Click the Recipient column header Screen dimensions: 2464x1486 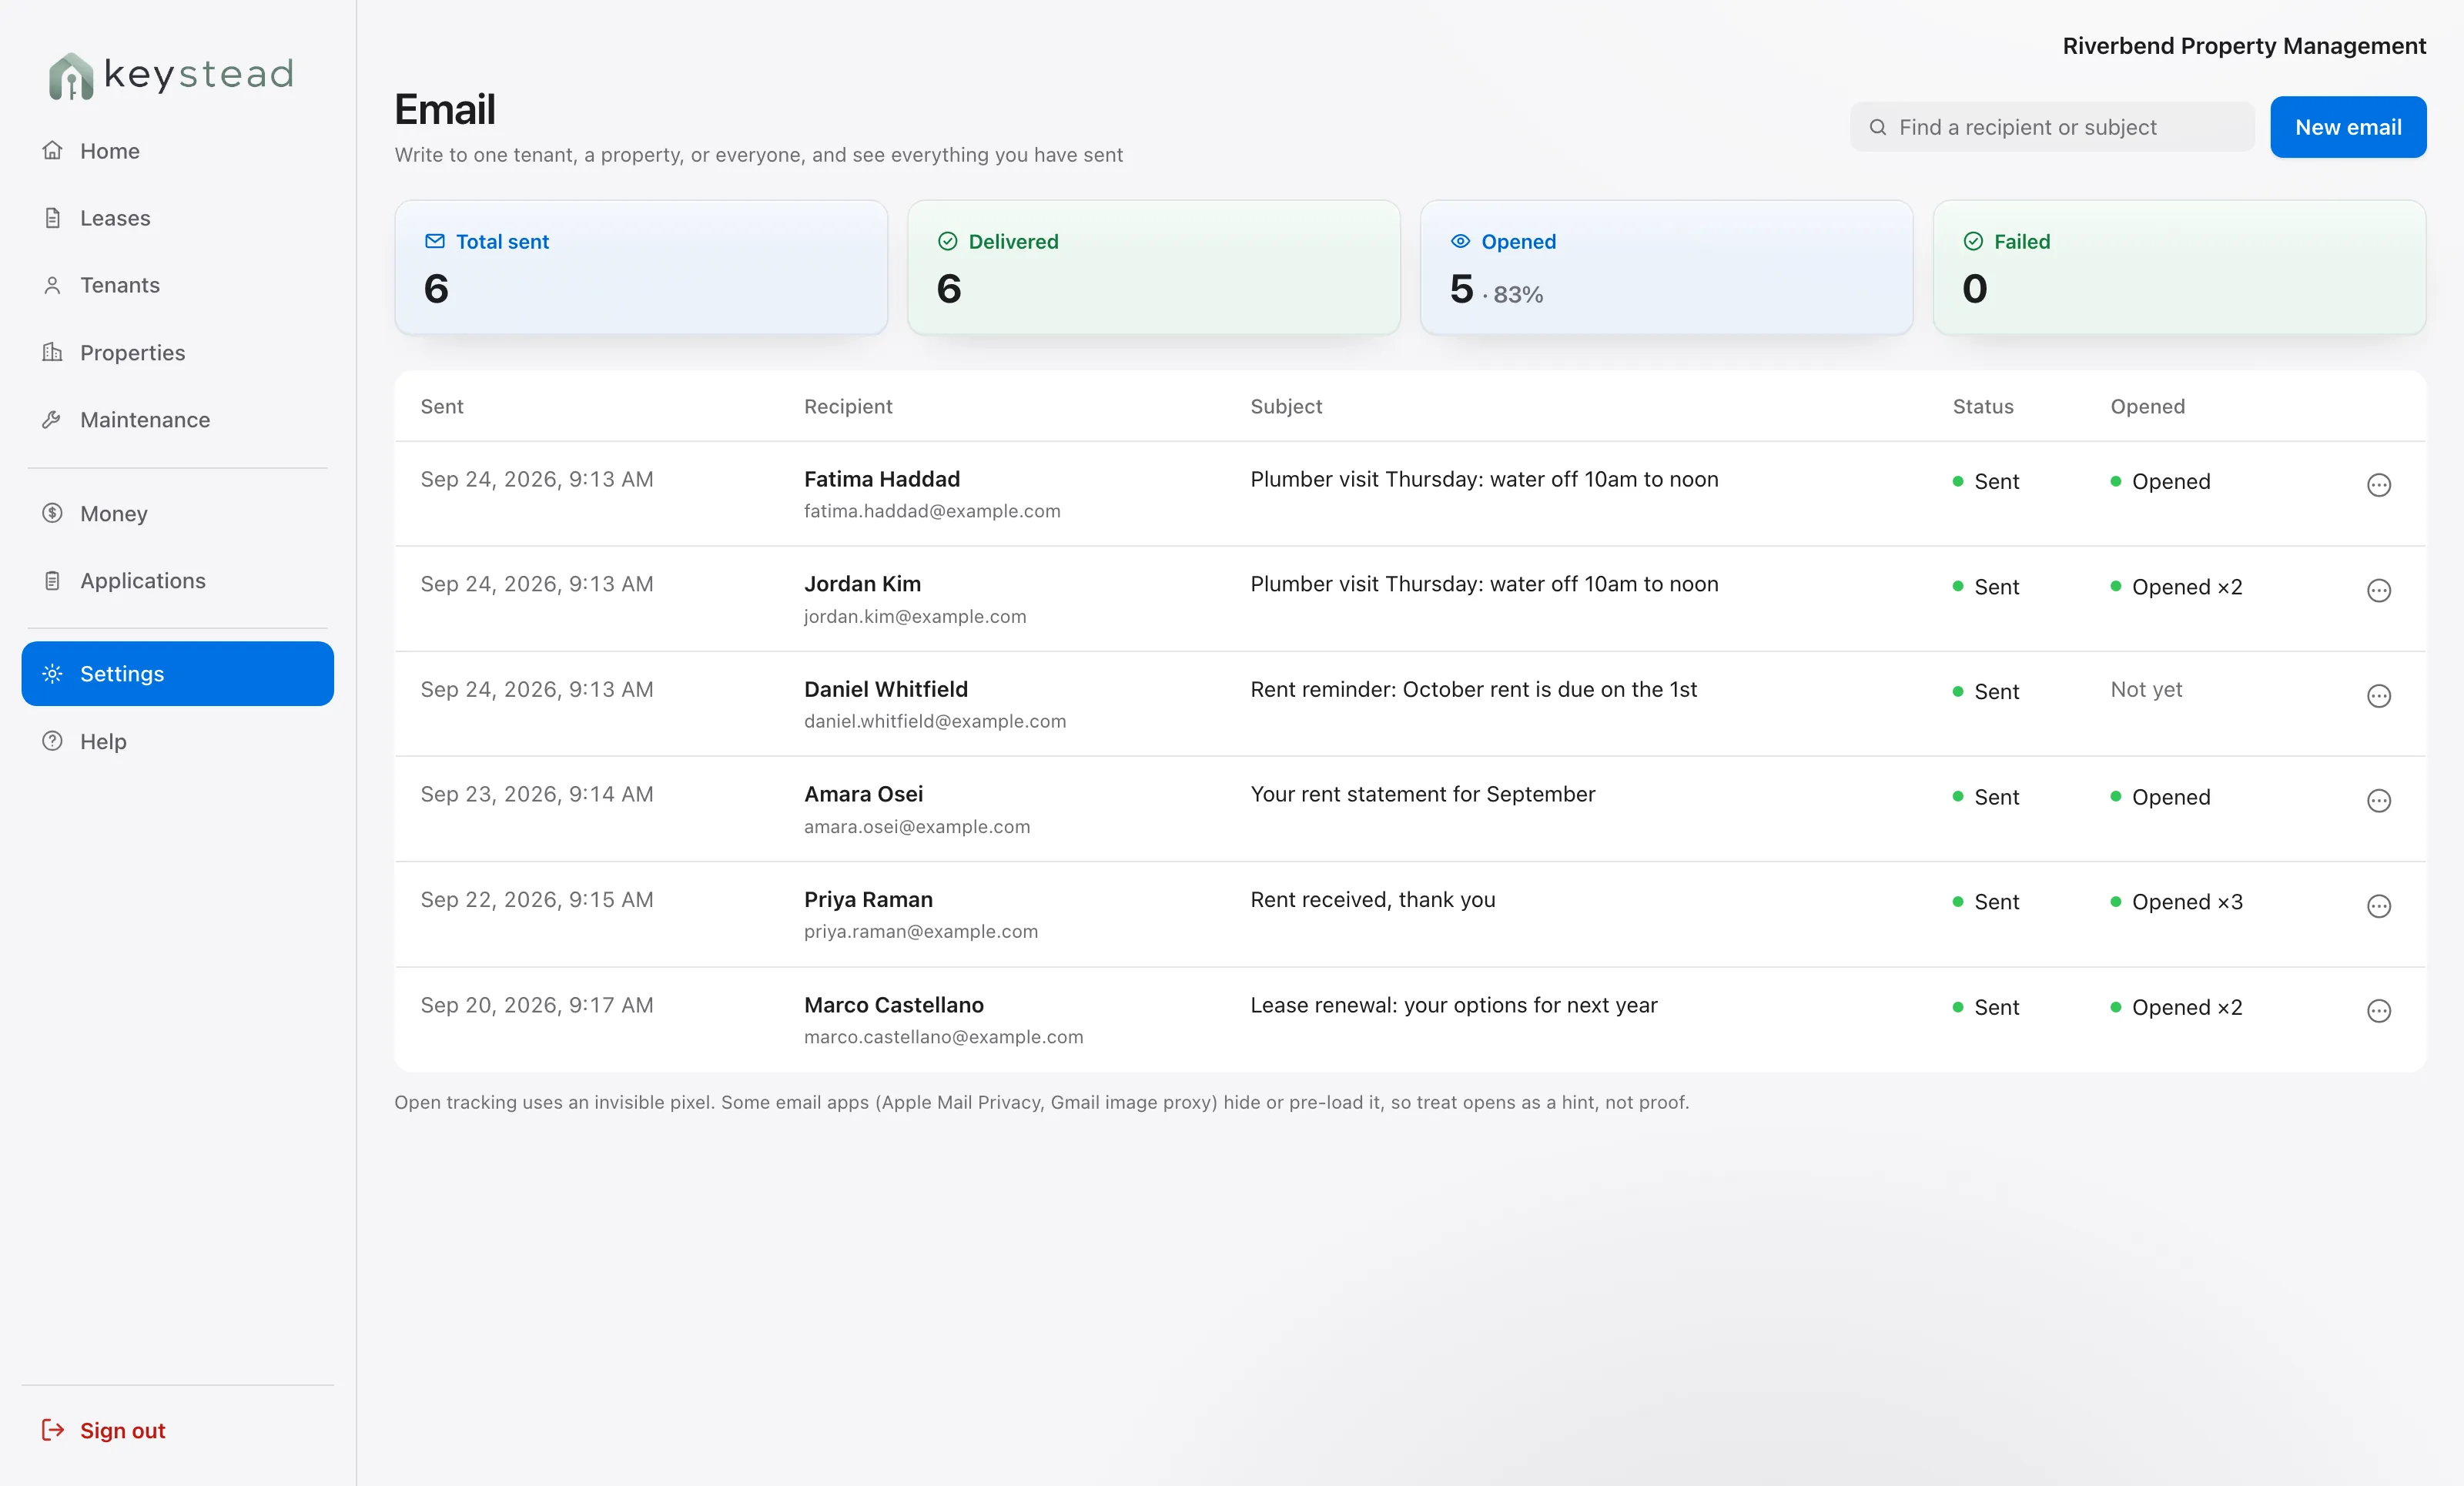(x=848, y=406)
